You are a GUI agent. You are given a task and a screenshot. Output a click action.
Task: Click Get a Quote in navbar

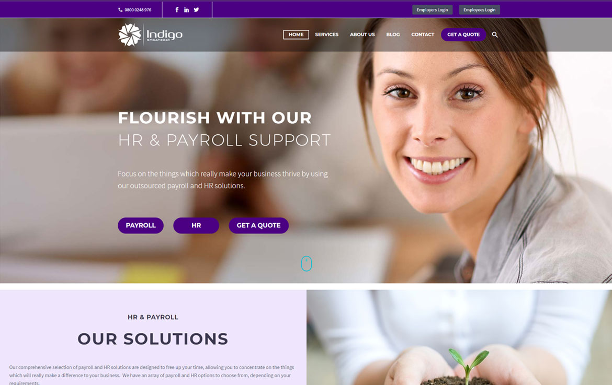pyautogui.click(x=463, y=34)
